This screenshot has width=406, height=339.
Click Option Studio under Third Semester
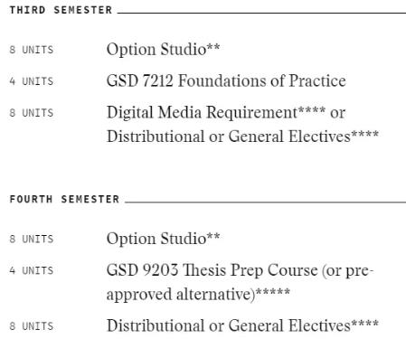tap(163, 49)
